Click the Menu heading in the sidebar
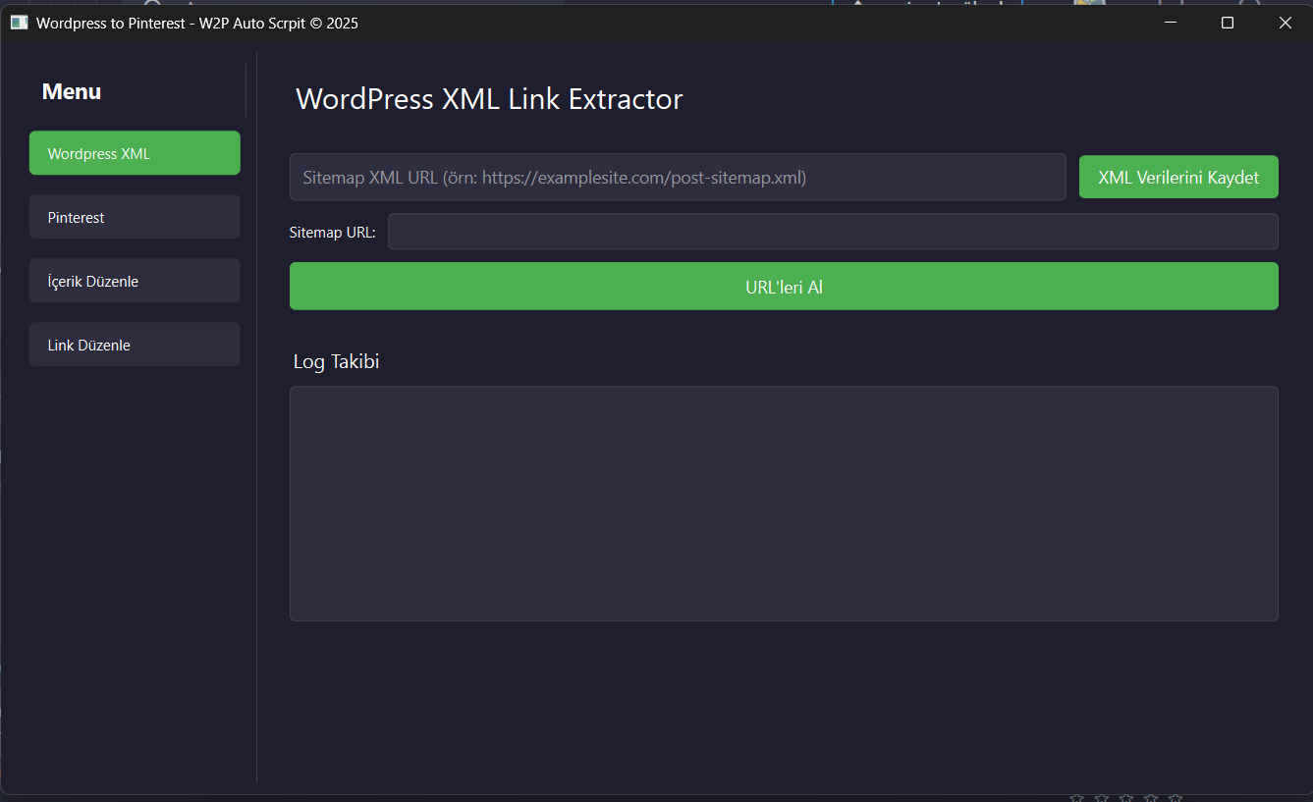This screenshot has width=1313, height=802. [72, 91]
